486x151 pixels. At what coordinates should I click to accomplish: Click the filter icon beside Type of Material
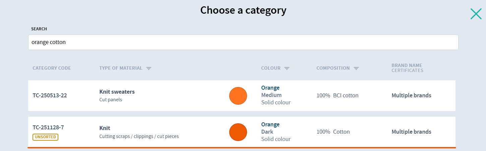pos(149,68)
